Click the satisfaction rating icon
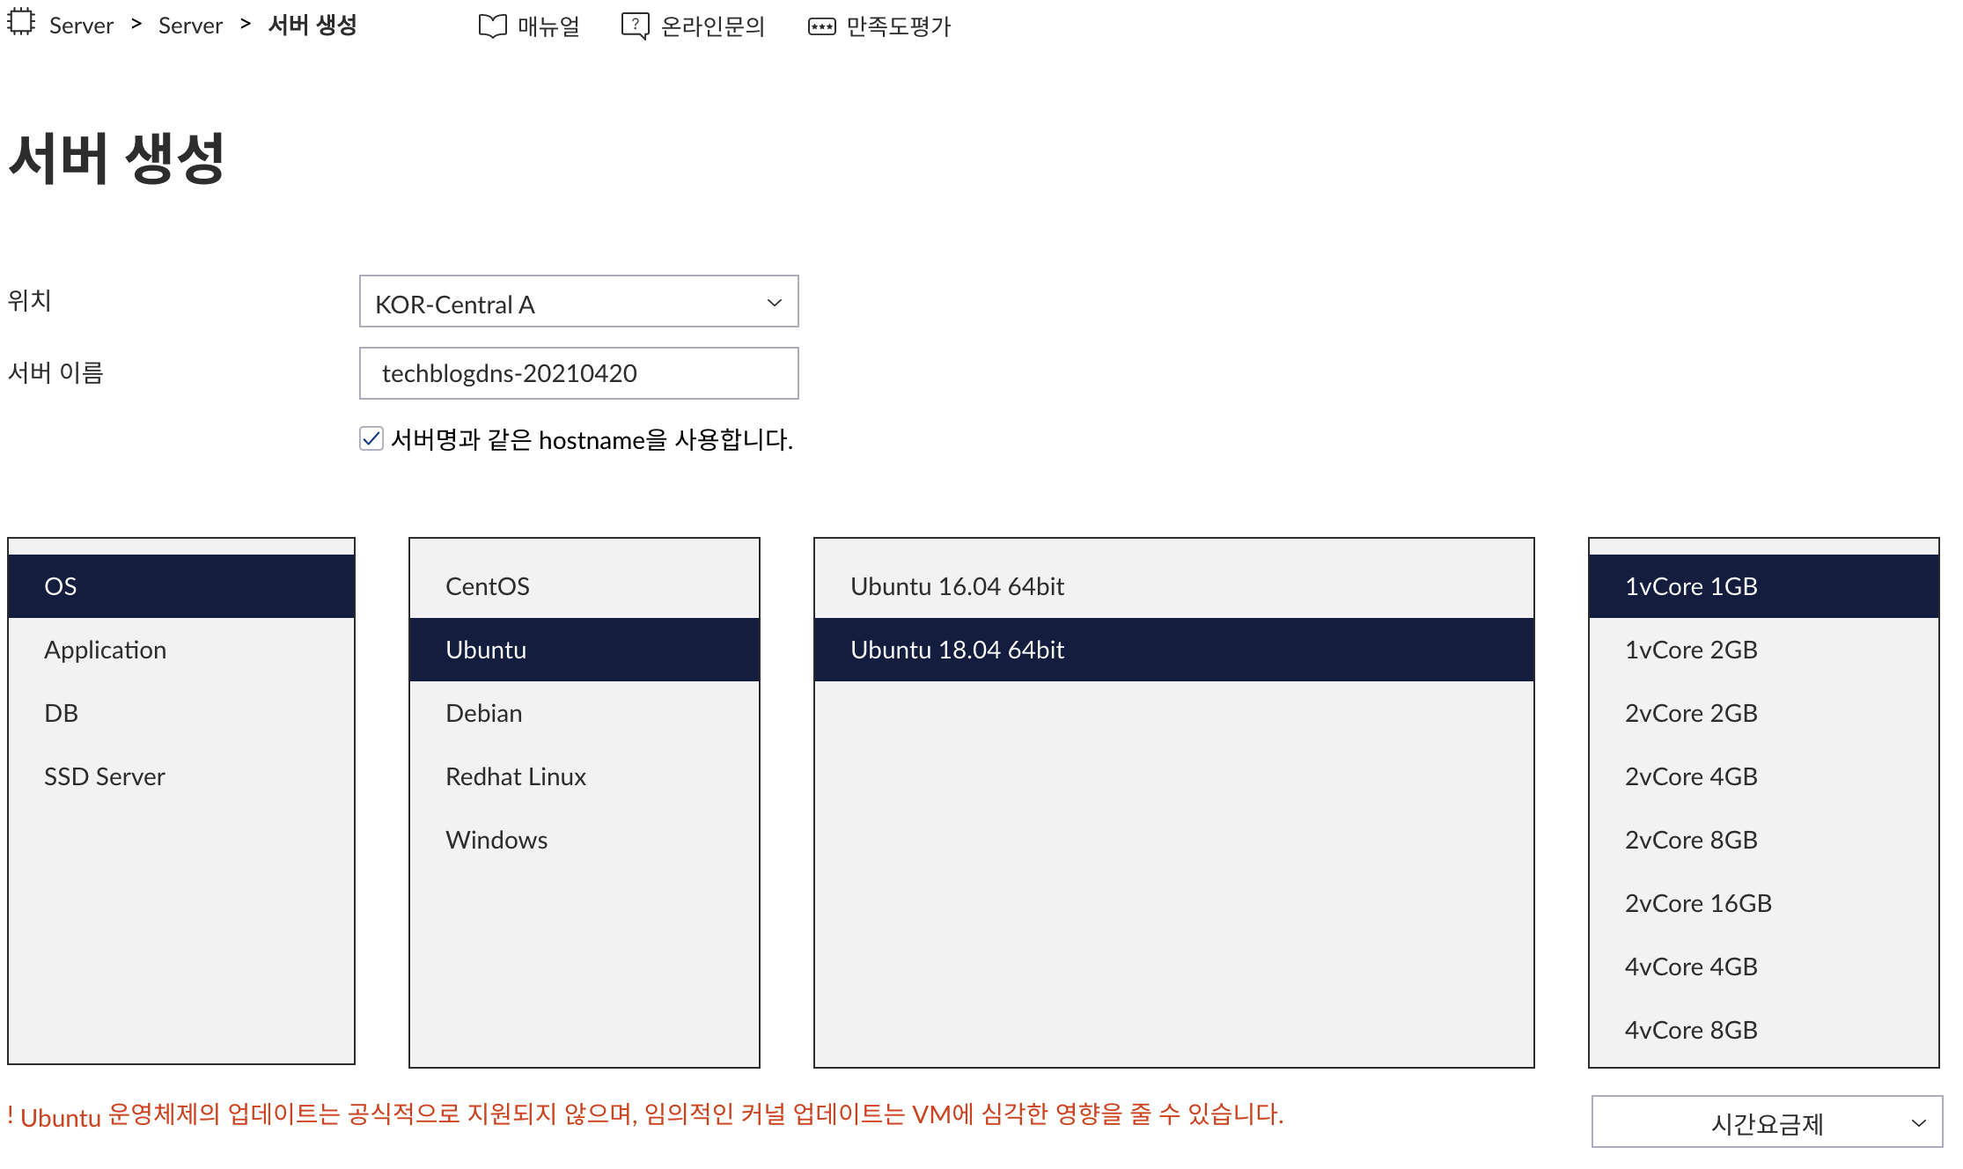This screenshot has width=1963, height=1169. pyautogui.click(x=821, y=27)
